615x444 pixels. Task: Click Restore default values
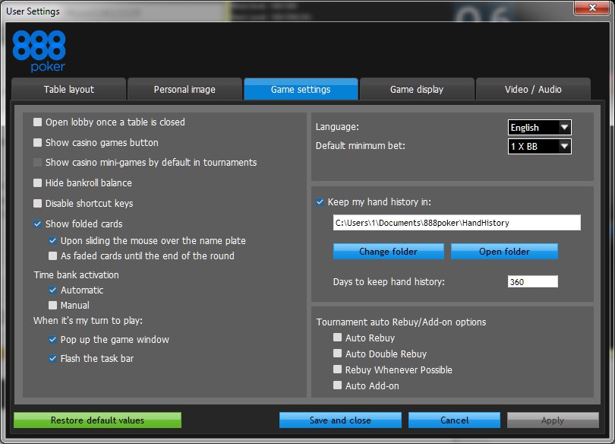[98, 420]
